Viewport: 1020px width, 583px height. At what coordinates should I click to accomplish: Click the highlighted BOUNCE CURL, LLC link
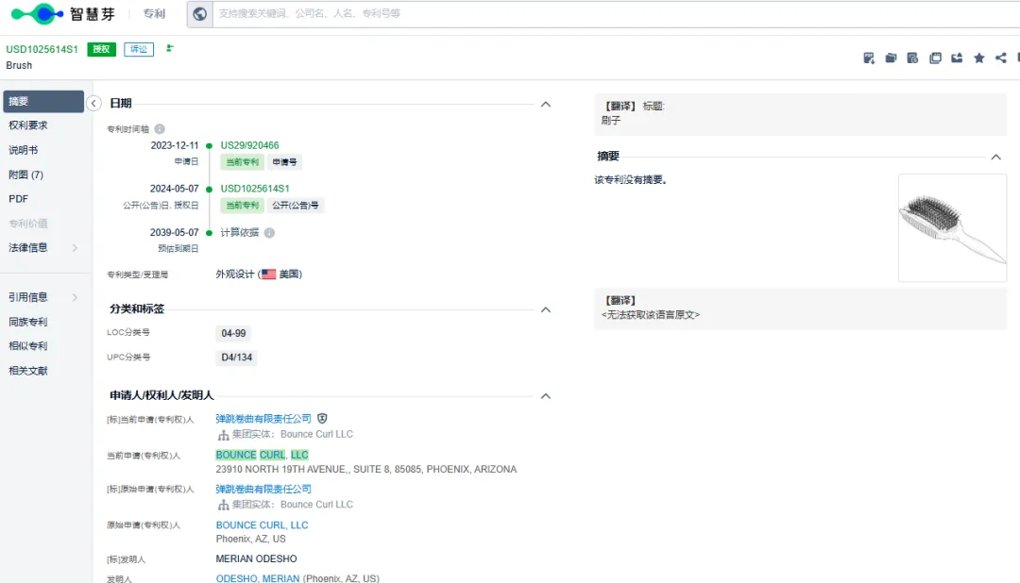tap(263, 455)
